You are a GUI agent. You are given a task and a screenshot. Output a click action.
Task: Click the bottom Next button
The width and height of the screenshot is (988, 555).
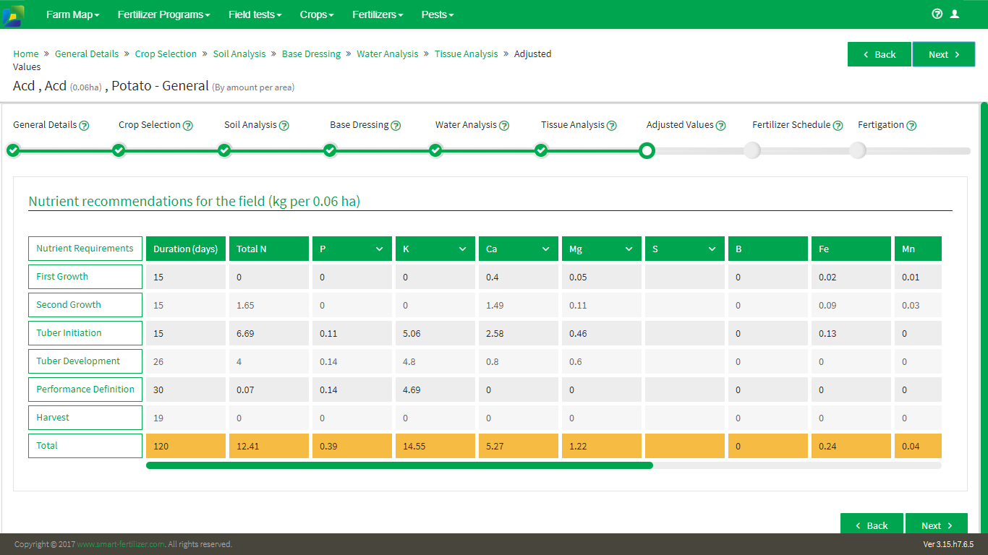coord(937,525)
